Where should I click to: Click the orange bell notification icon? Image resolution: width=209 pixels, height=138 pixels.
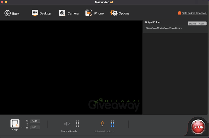pos(179,13)
